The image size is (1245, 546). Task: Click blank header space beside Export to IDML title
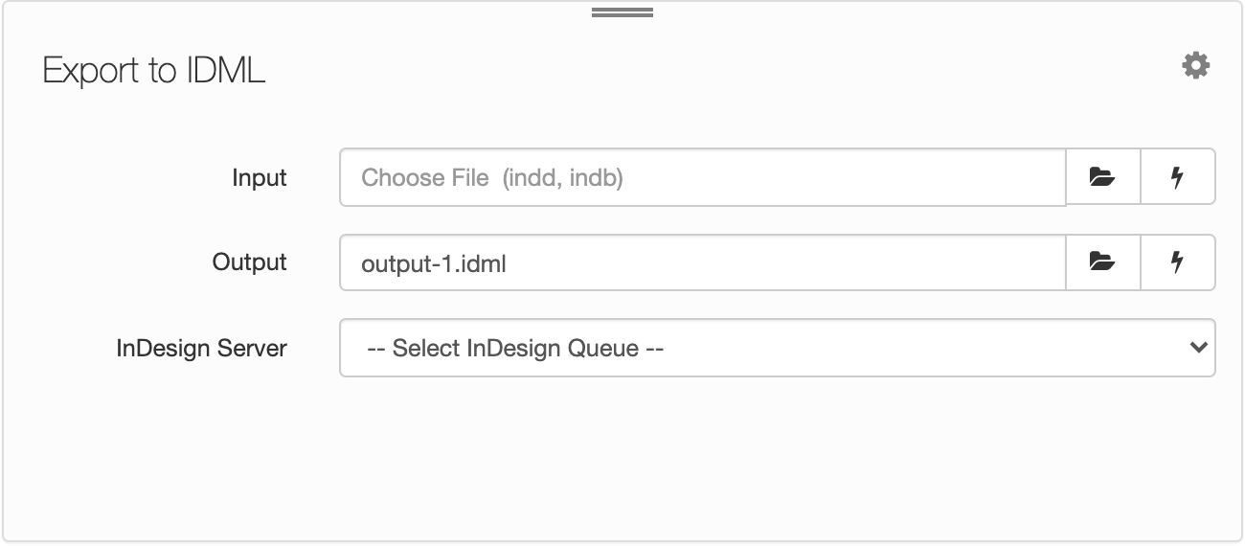point(718,71)
